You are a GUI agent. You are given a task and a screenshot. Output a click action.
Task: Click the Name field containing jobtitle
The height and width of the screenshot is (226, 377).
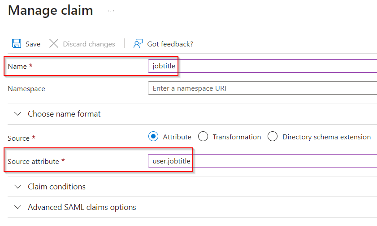[x=262, y=66]
